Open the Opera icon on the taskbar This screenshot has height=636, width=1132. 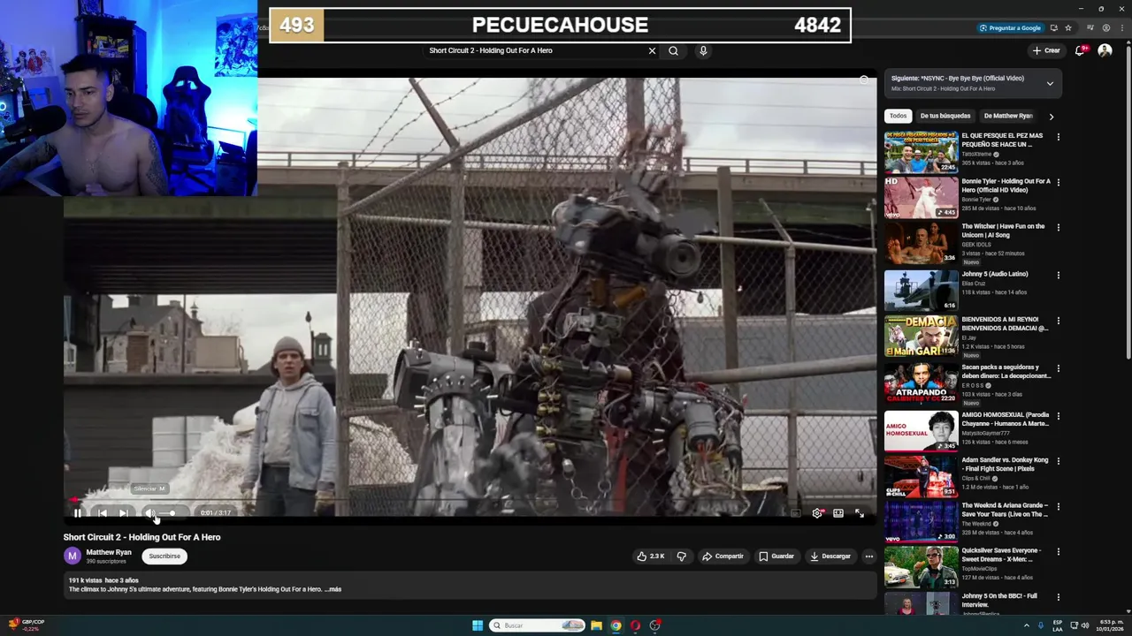tap(635, 625)
